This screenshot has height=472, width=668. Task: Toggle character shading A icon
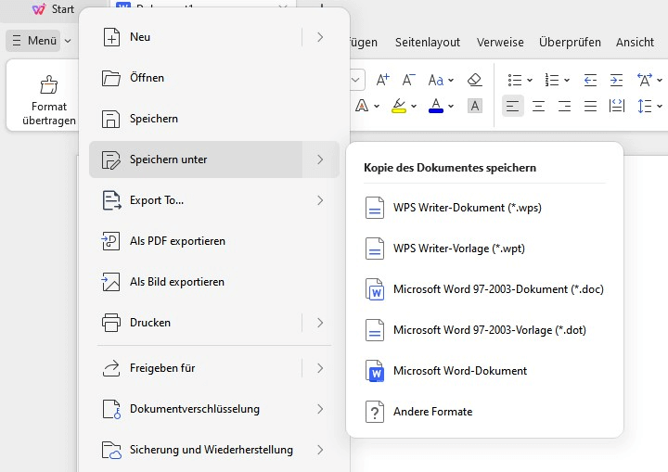(475, 105)
